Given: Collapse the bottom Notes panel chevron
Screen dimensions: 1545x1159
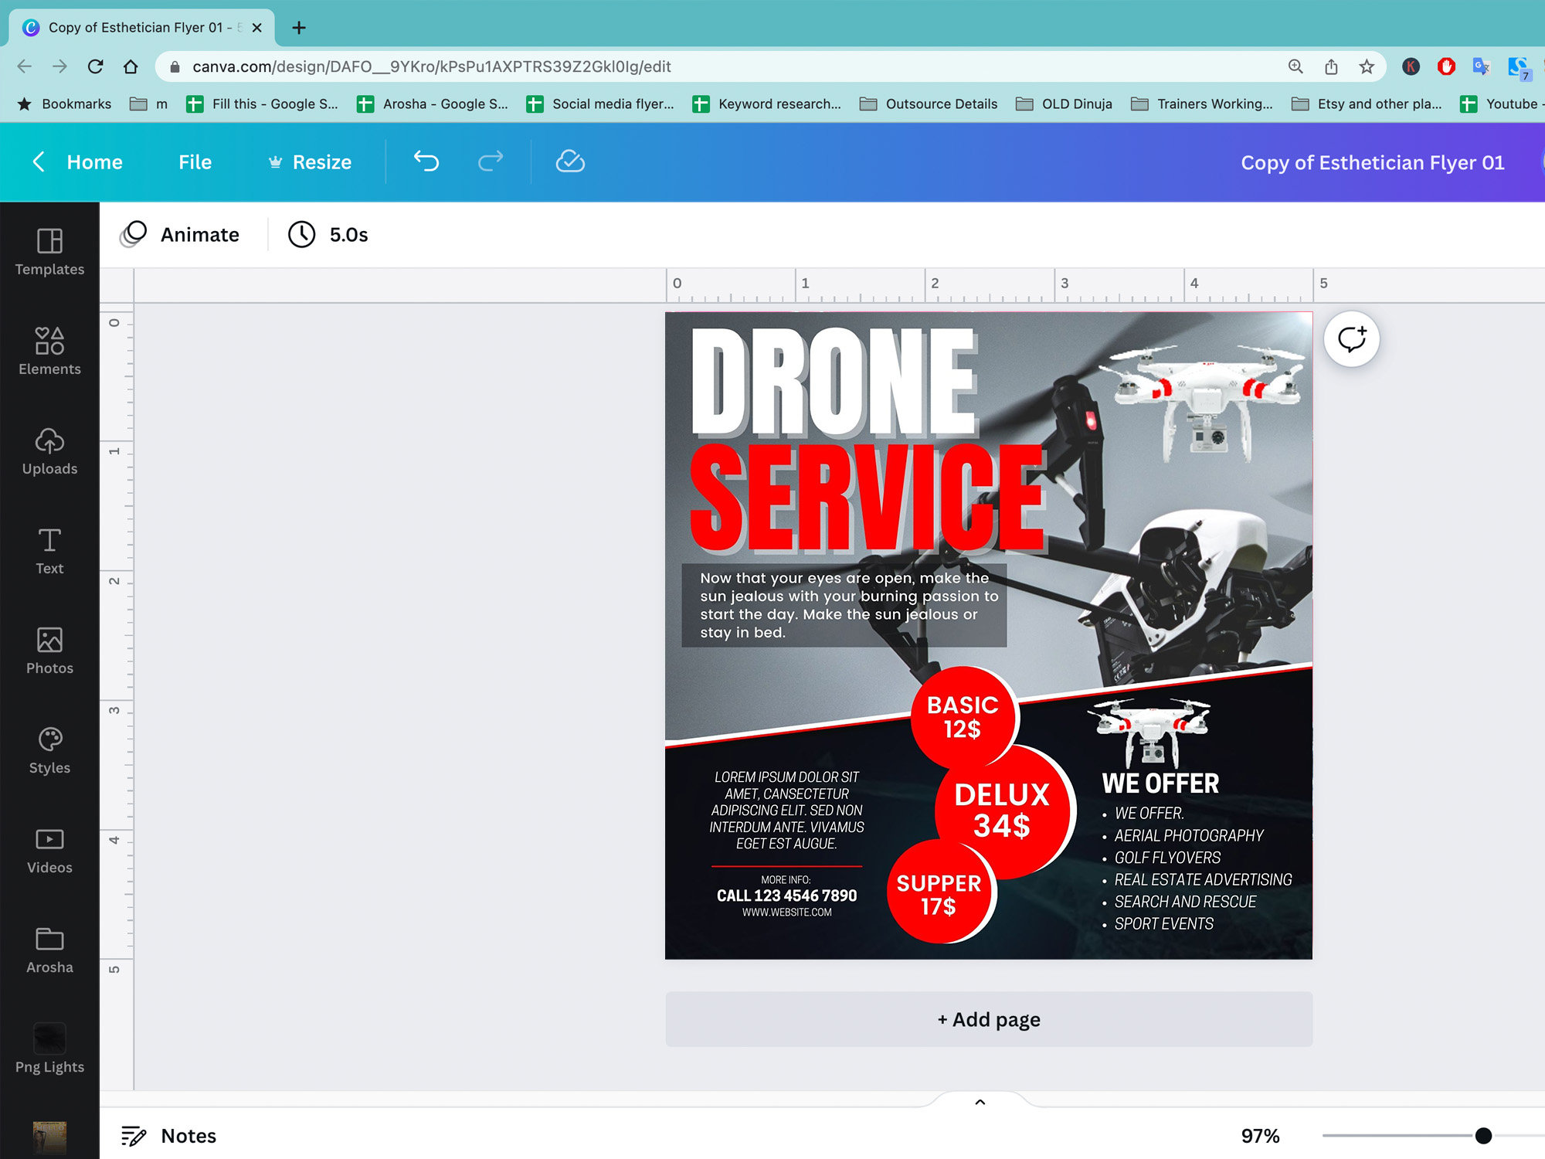Looking at the screenshot, I should 980,1102.
